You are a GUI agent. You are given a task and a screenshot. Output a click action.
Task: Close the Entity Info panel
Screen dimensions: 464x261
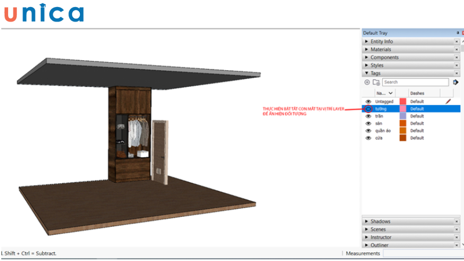coord(456,41)
